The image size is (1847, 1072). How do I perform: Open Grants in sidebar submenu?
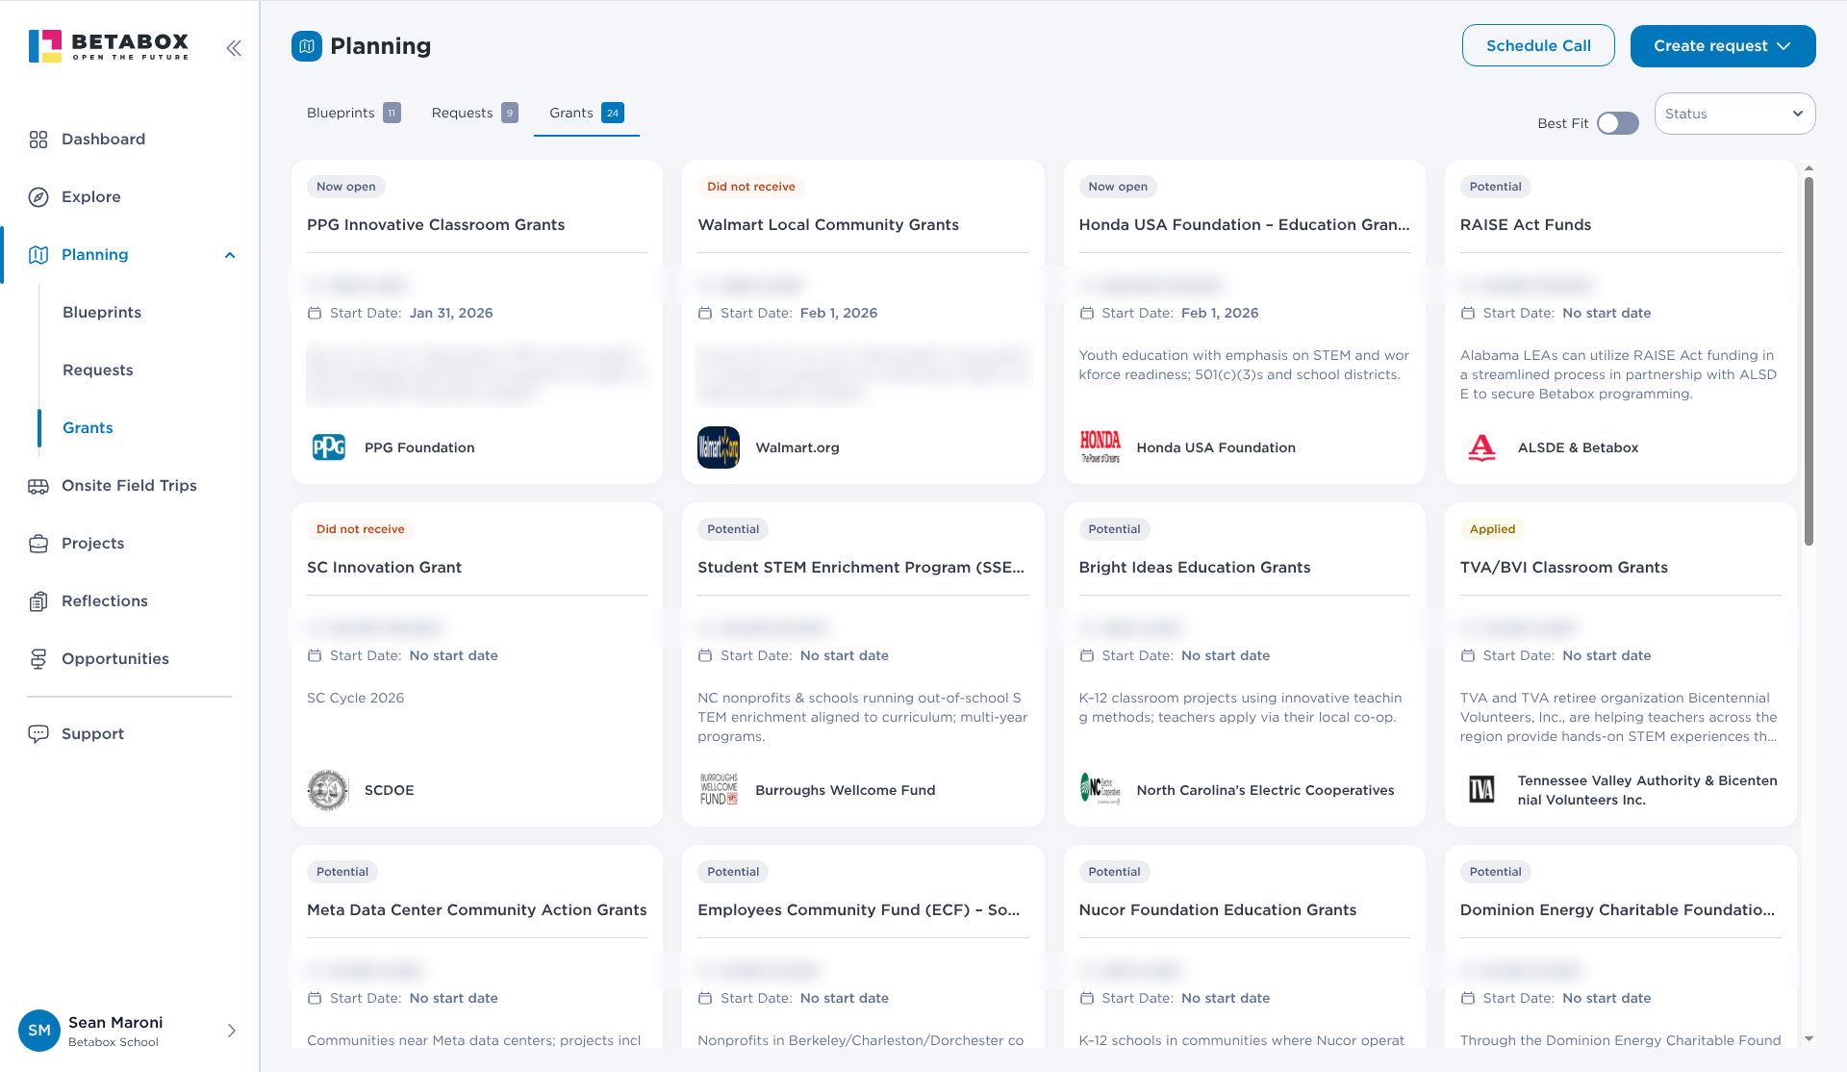(88, 428)
